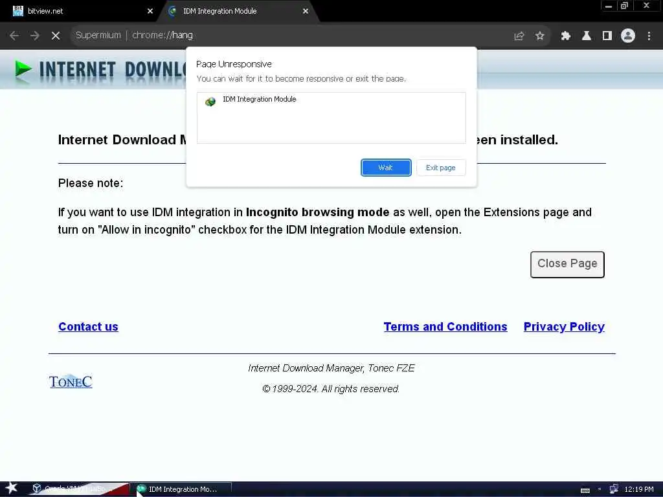Open the Extensions puzzle icon
The width and height of the screenshot is (663, 497).
coord(565,36)
